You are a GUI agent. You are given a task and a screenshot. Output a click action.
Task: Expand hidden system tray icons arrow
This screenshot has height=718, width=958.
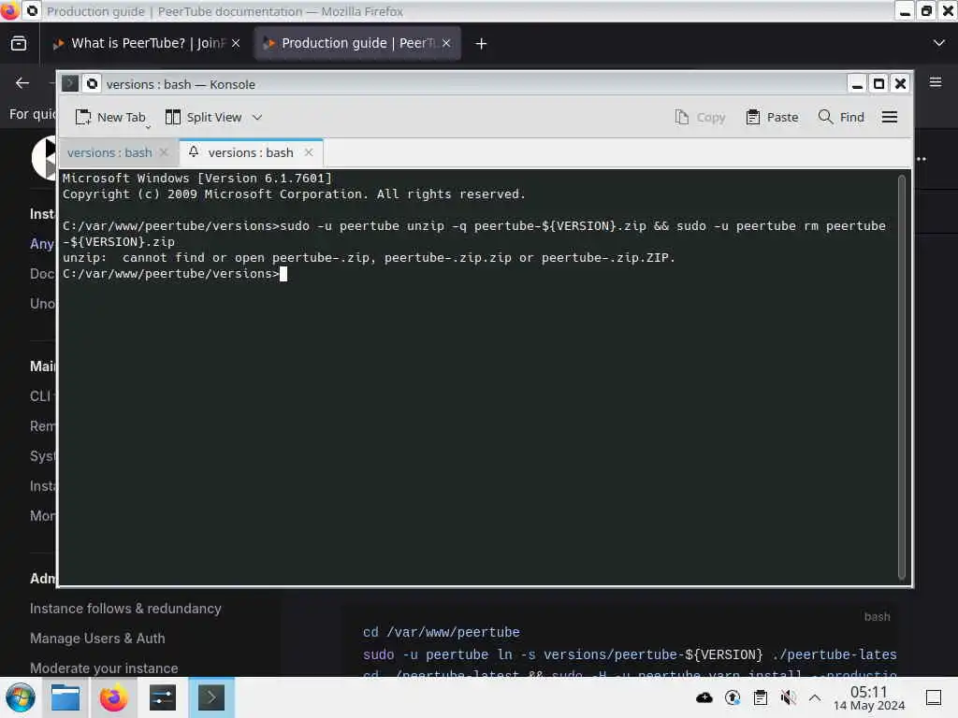click(815, 697)
